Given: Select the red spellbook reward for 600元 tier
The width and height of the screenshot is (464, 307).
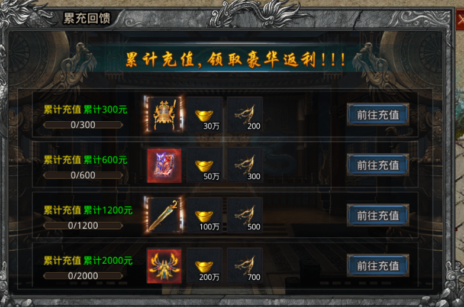Looking at the screenshot, I should [x=165, y=166].
